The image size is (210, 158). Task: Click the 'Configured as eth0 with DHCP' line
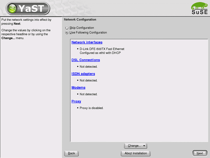[100, 53]
